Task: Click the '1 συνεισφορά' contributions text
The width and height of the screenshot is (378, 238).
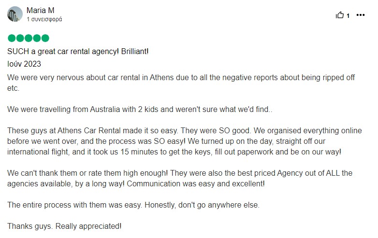Action: [44, 19]
